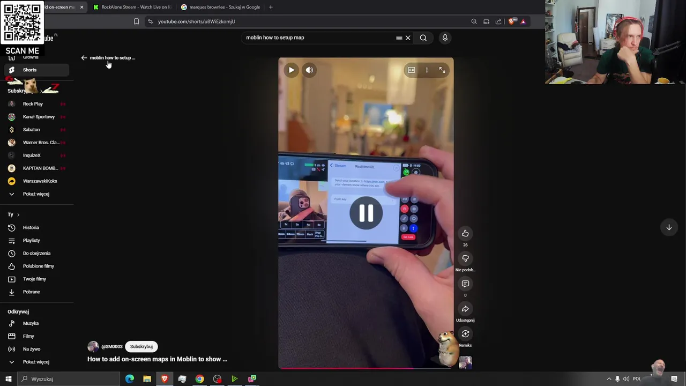Open Na żywo live section
This screenshot has width=686, height=386.
pyautogui.click(x=36, y=349)
